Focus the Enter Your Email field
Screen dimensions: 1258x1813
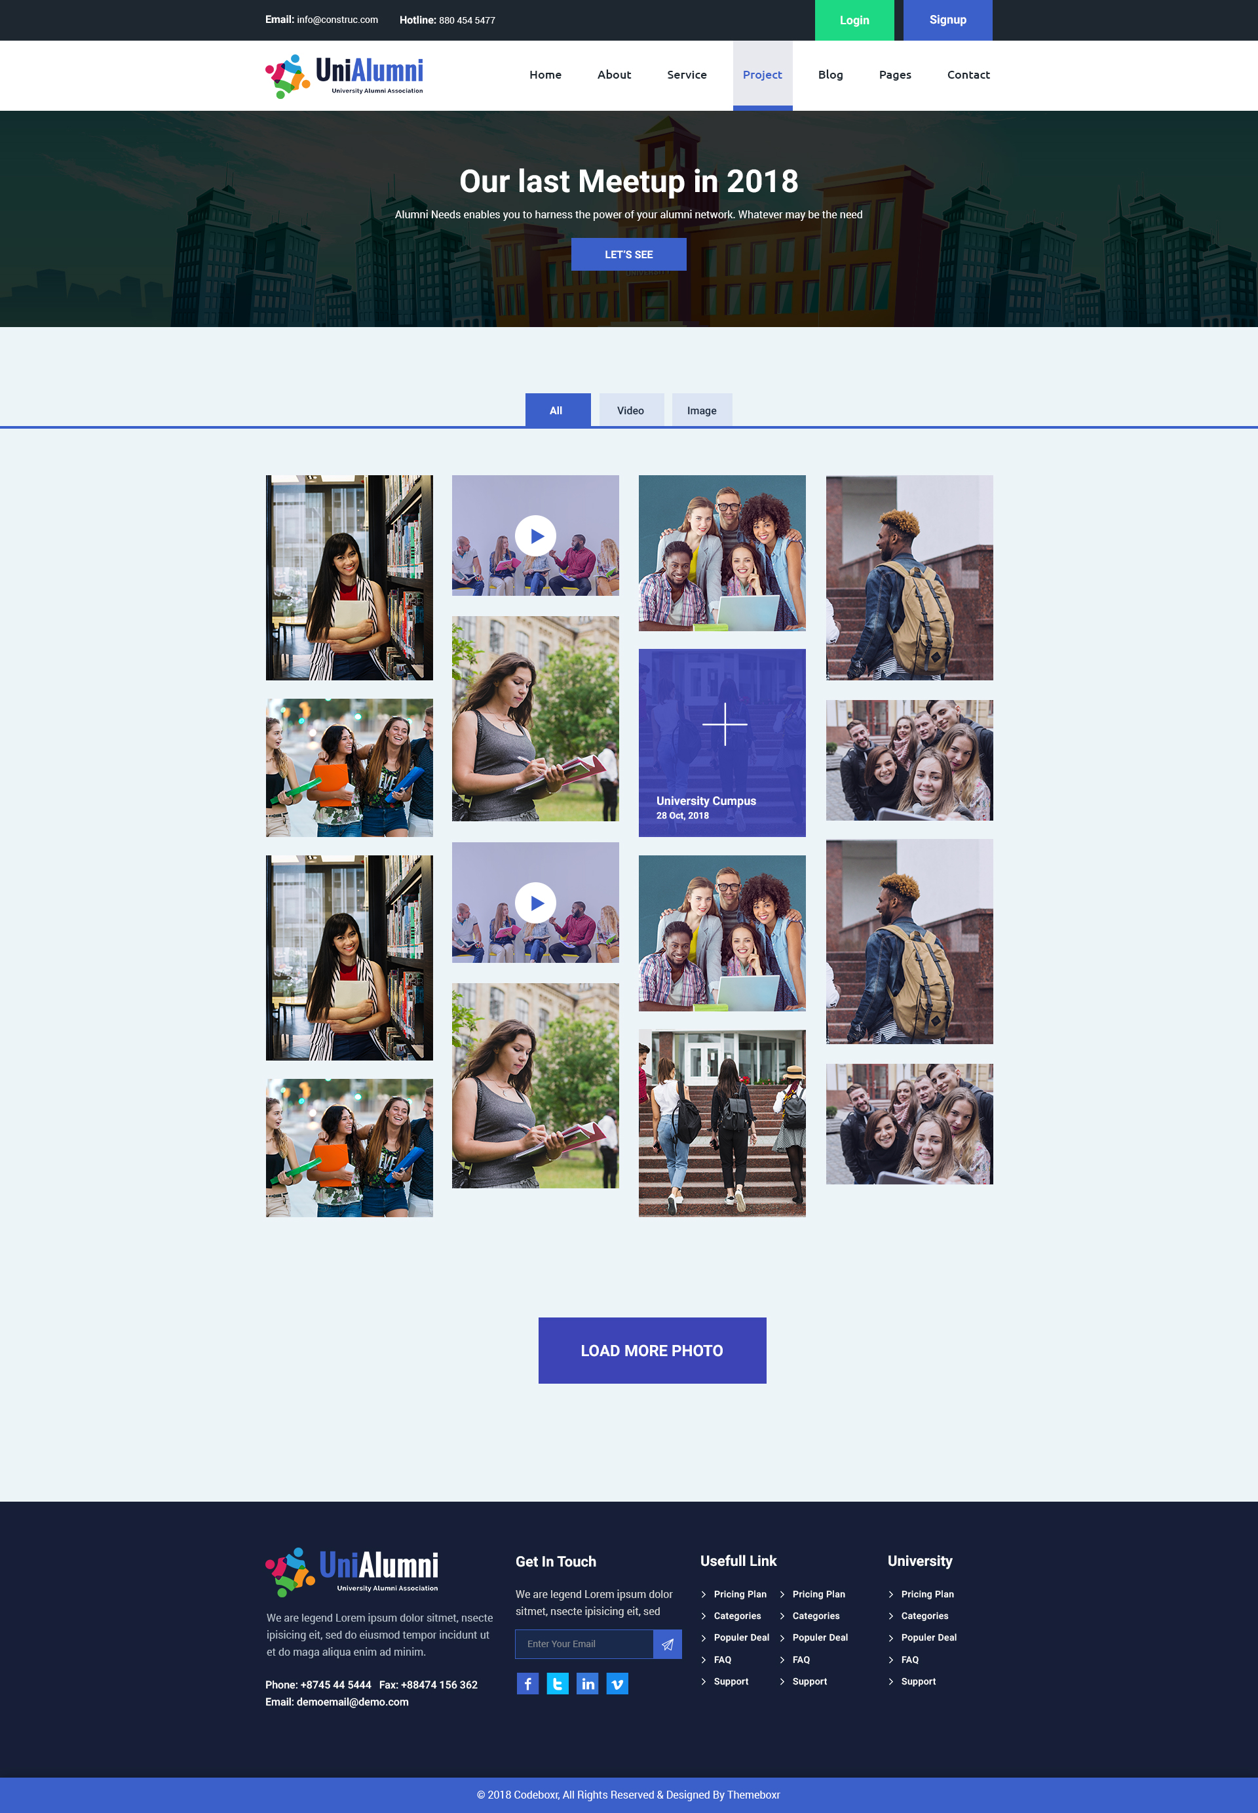click(x=583, y=1643)
